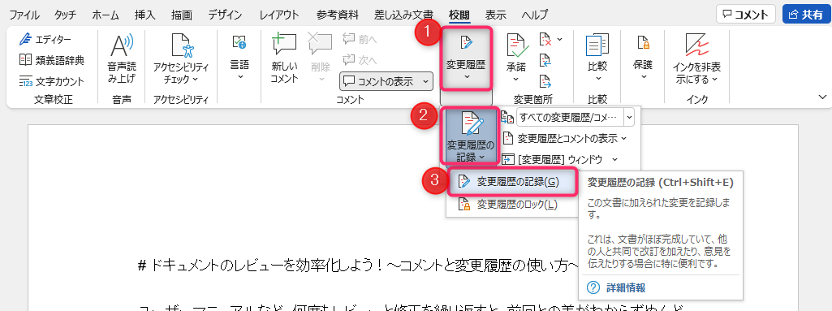Select 変更履歴の記録(G) menu item
The width and height of the screenshot is (832, 311).
pyautogui.click(x=511, y=182)
